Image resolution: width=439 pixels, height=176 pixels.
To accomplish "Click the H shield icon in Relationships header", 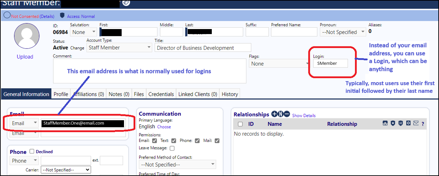I will (x=400, y=124).
